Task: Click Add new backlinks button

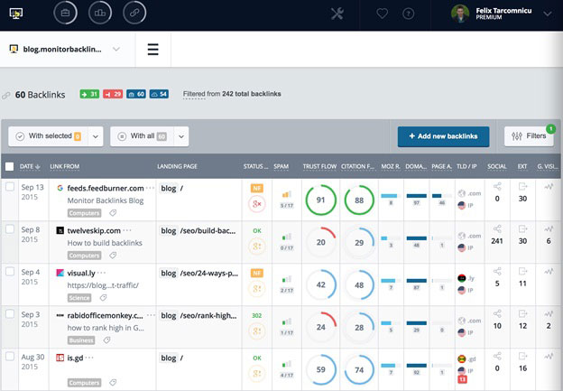Action: click(x=443, y=136)
